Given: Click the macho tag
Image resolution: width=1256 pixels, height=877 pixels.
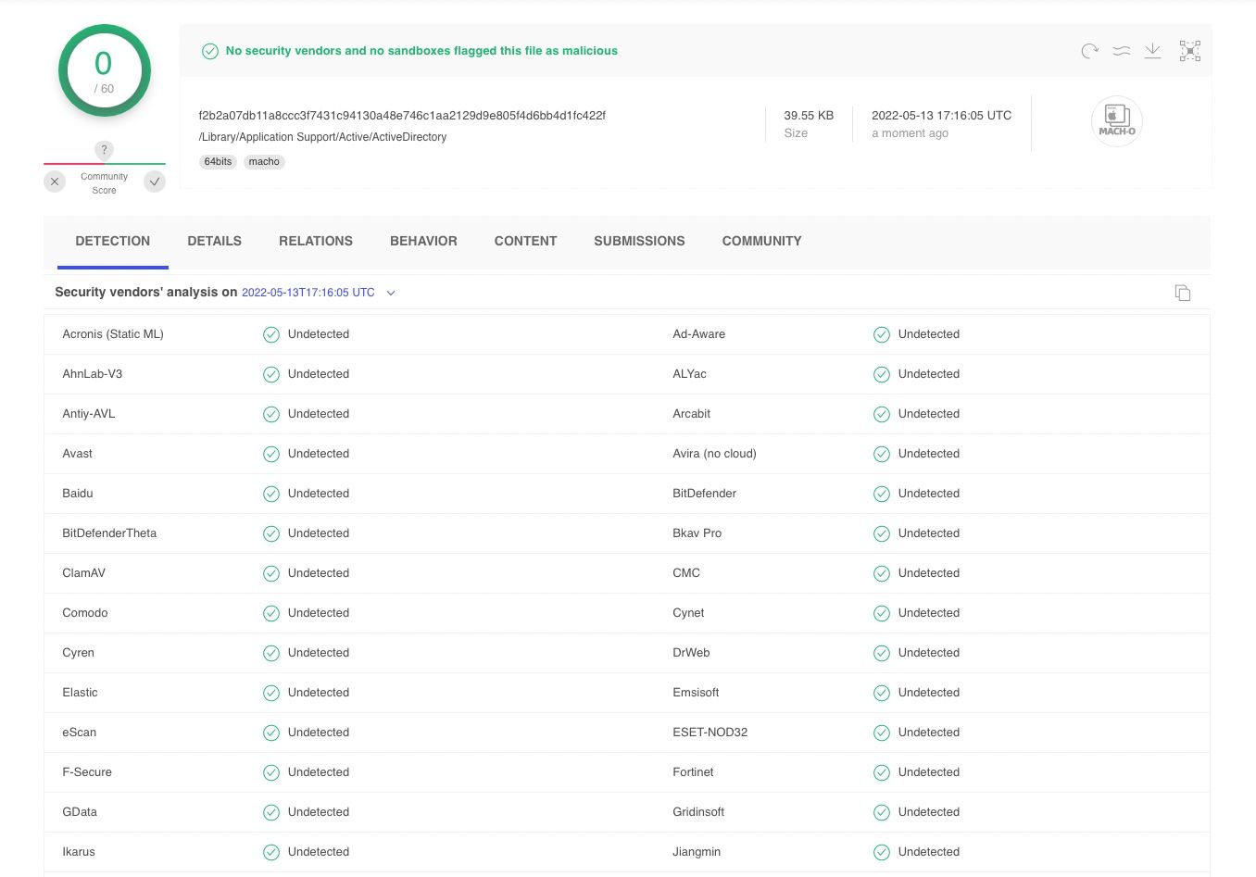Looking at the screenshot, I should [x=264, y=161].
